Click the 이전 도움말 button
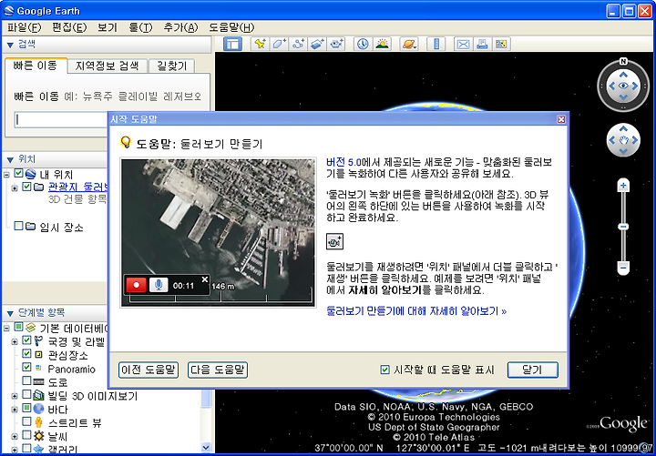Screen dimensions: 656x456 click(149, 370)
